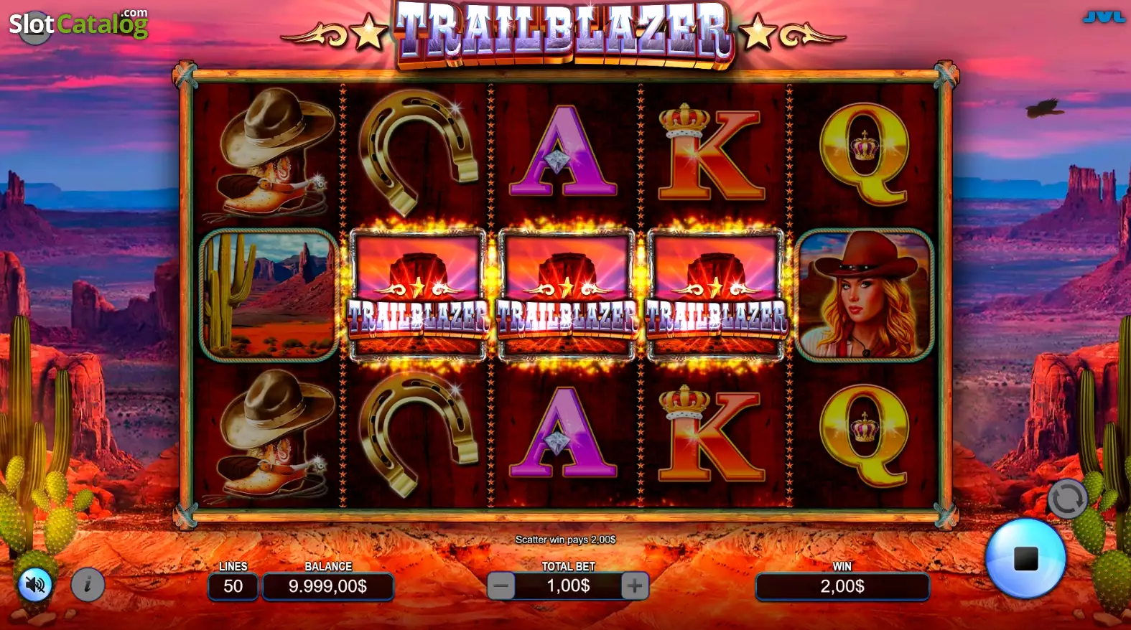Image resolution: width=1131 pixels, height=630 pixels.
Task: Click the cactus desert symbol on reel one
Action: pos(269,295)
